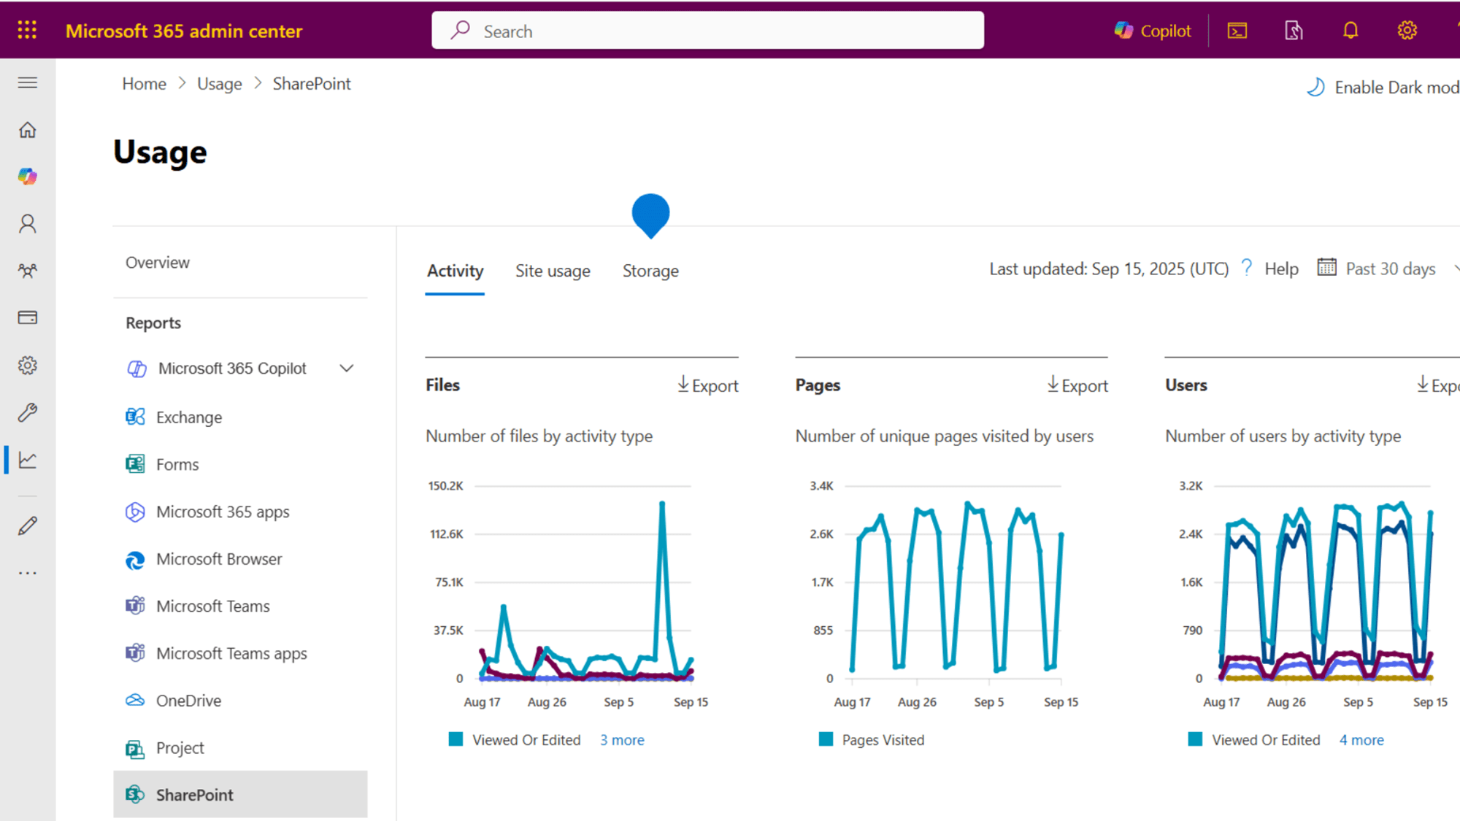Open the settings gear in header
This screenshot has height=821, width=1460.
(x=1407, y=31)
